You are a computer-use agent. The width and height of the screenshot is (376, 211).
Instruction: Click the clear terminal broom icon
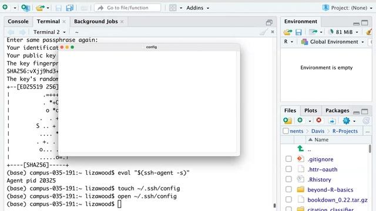pyautogui.click(x=264, y=32)
